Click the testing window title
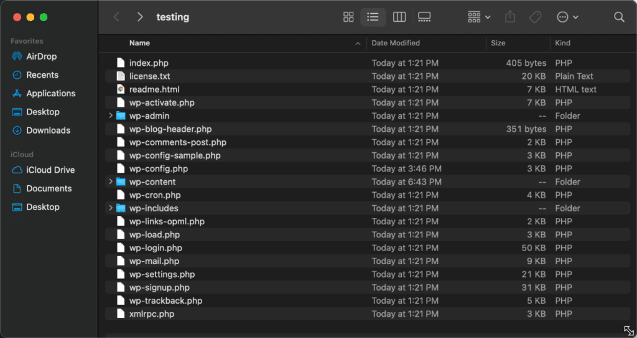The image size is (637, 338). pyautogui.click(x=173, y=17)
